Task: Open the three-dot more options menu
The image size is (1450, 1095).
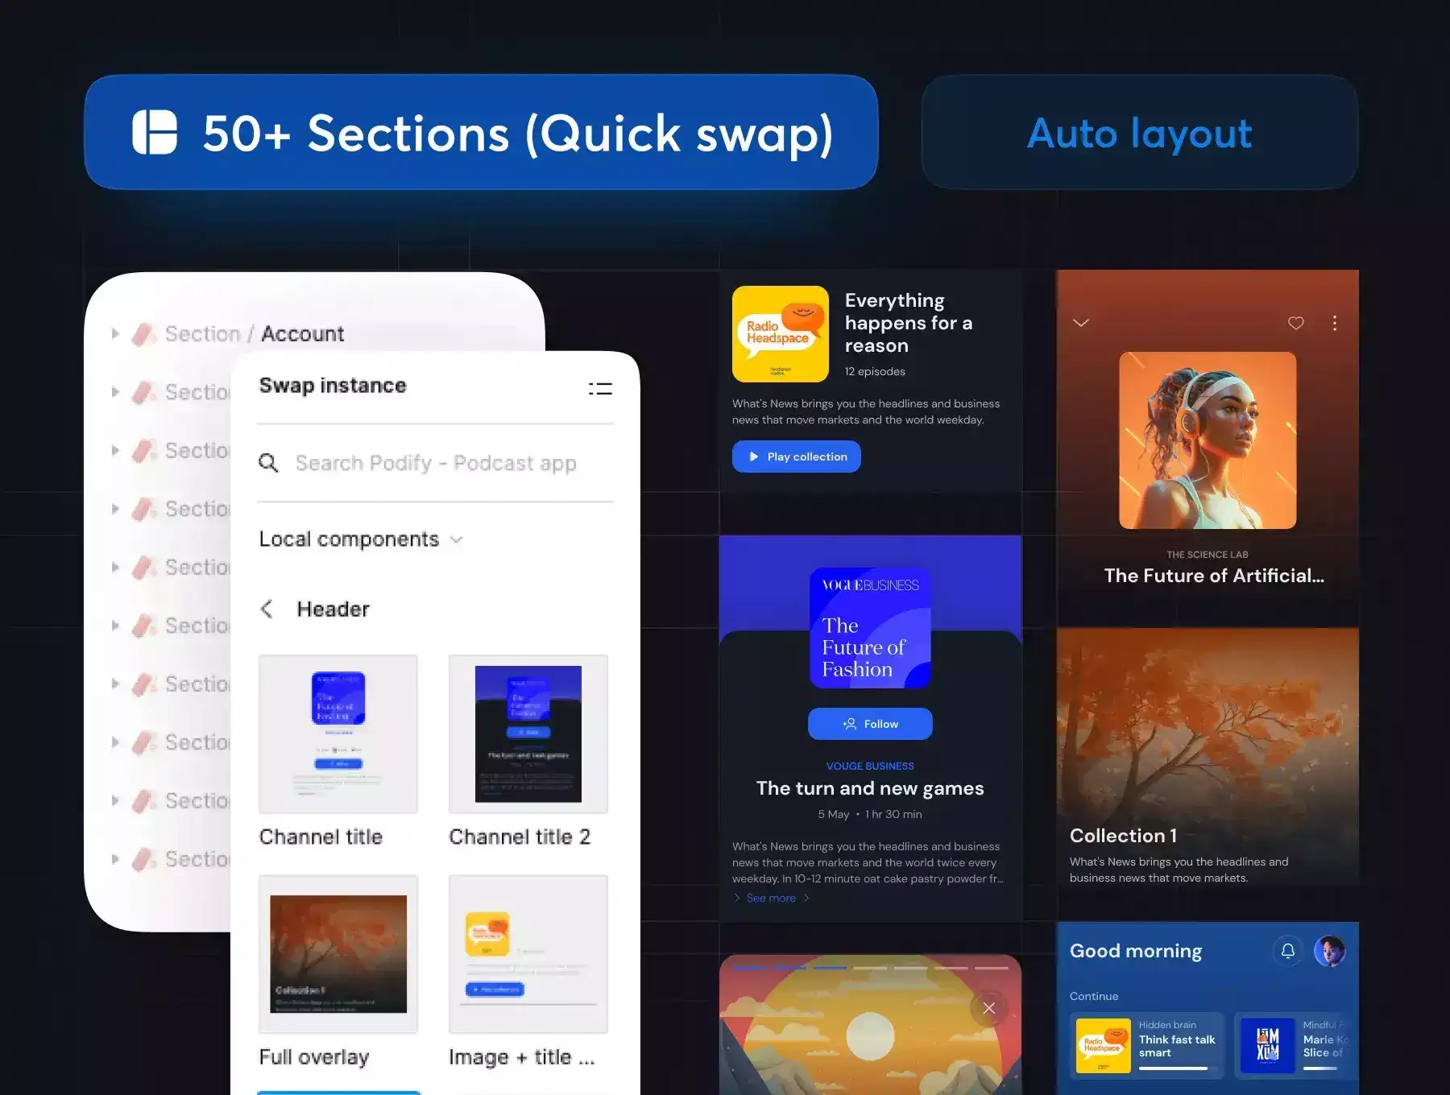Action: (x=1334, y=323)
